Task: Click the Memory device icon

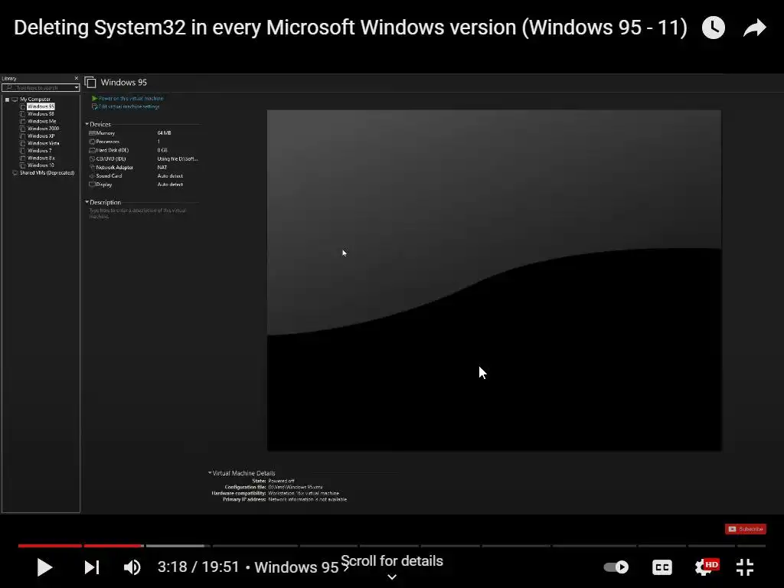Action: (x=92, y=133)
